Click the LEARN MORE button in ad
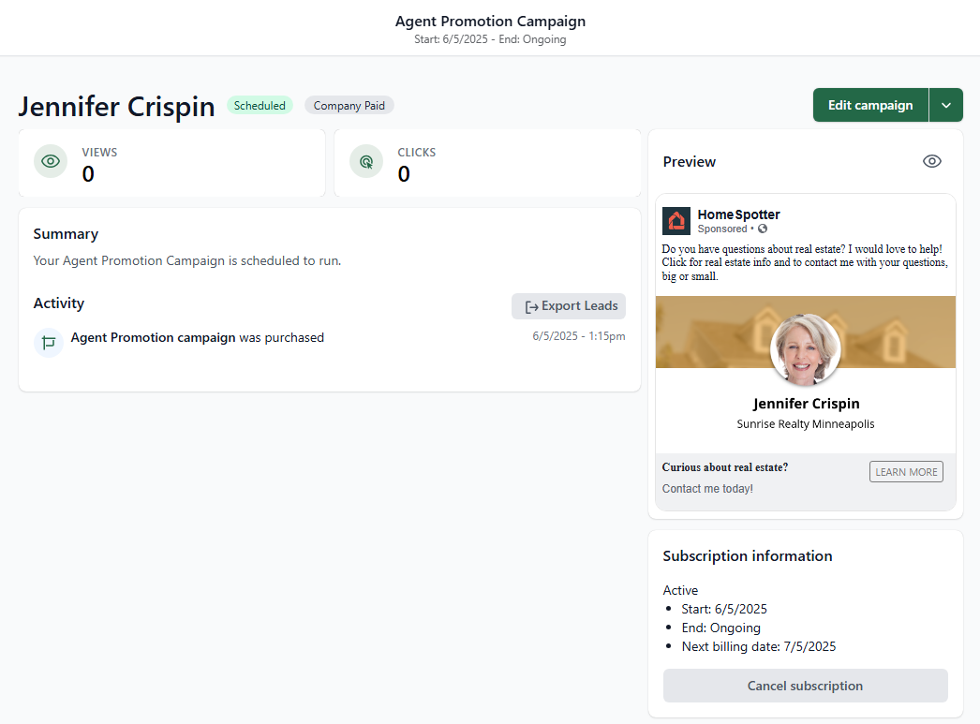The width and height of the screenshot is (980, 724). click(x=906, y=472)
